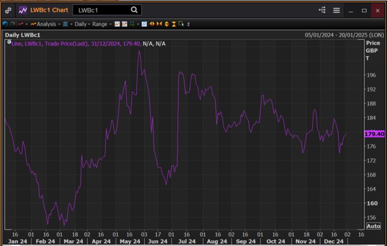This screenshot has height=246, width=387.
Task: Open the Analysis dropdown
Action: 44,24
